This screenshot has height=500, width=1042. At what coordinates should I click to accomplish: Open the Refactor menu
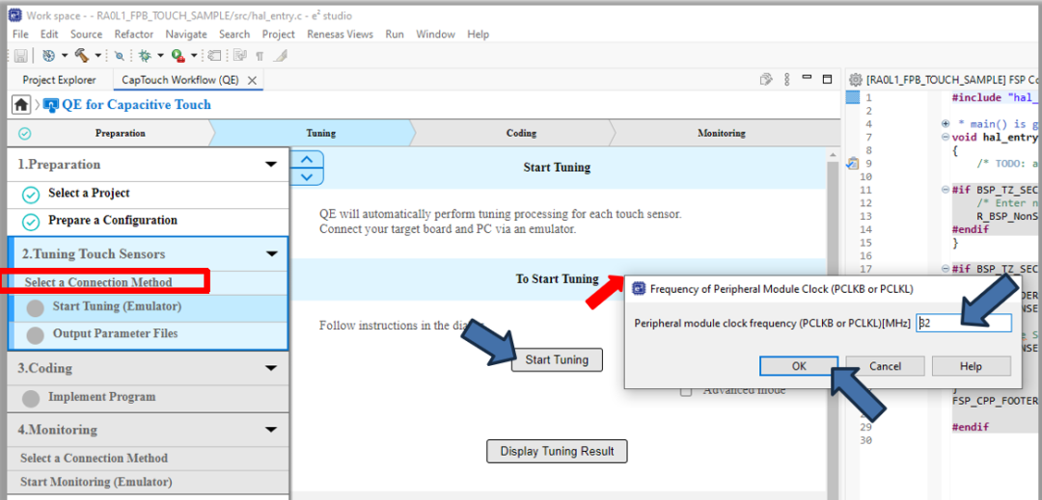click(133, 34)
